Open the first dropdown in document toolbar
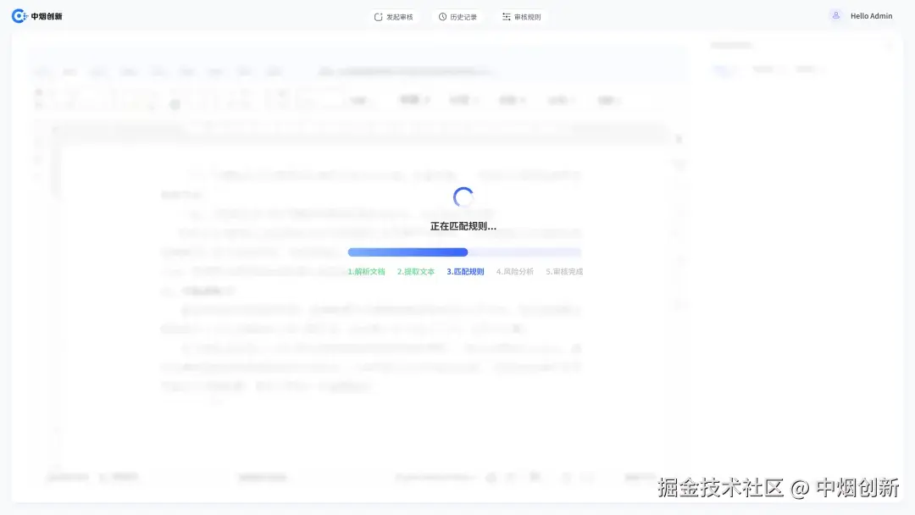Image resolution: width=915 pixels, height=515 pixels. click(x=413, y=99)
